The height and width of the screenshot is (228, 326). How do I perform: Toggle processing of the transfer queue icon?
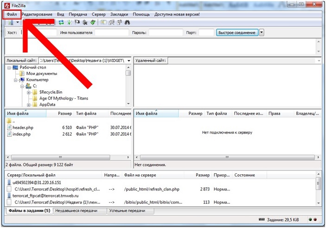coord(69,22)
